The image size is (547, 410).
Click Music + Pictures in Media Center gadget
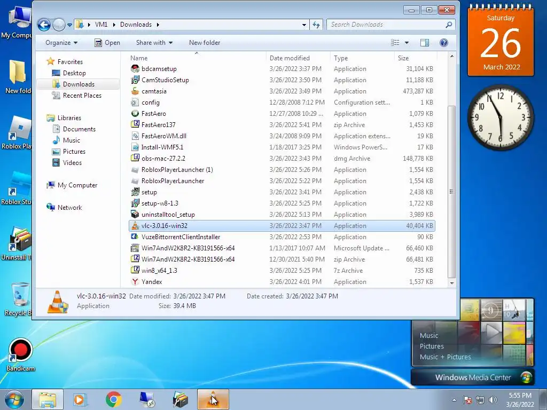pyautogui.click(x=445, y=357)
